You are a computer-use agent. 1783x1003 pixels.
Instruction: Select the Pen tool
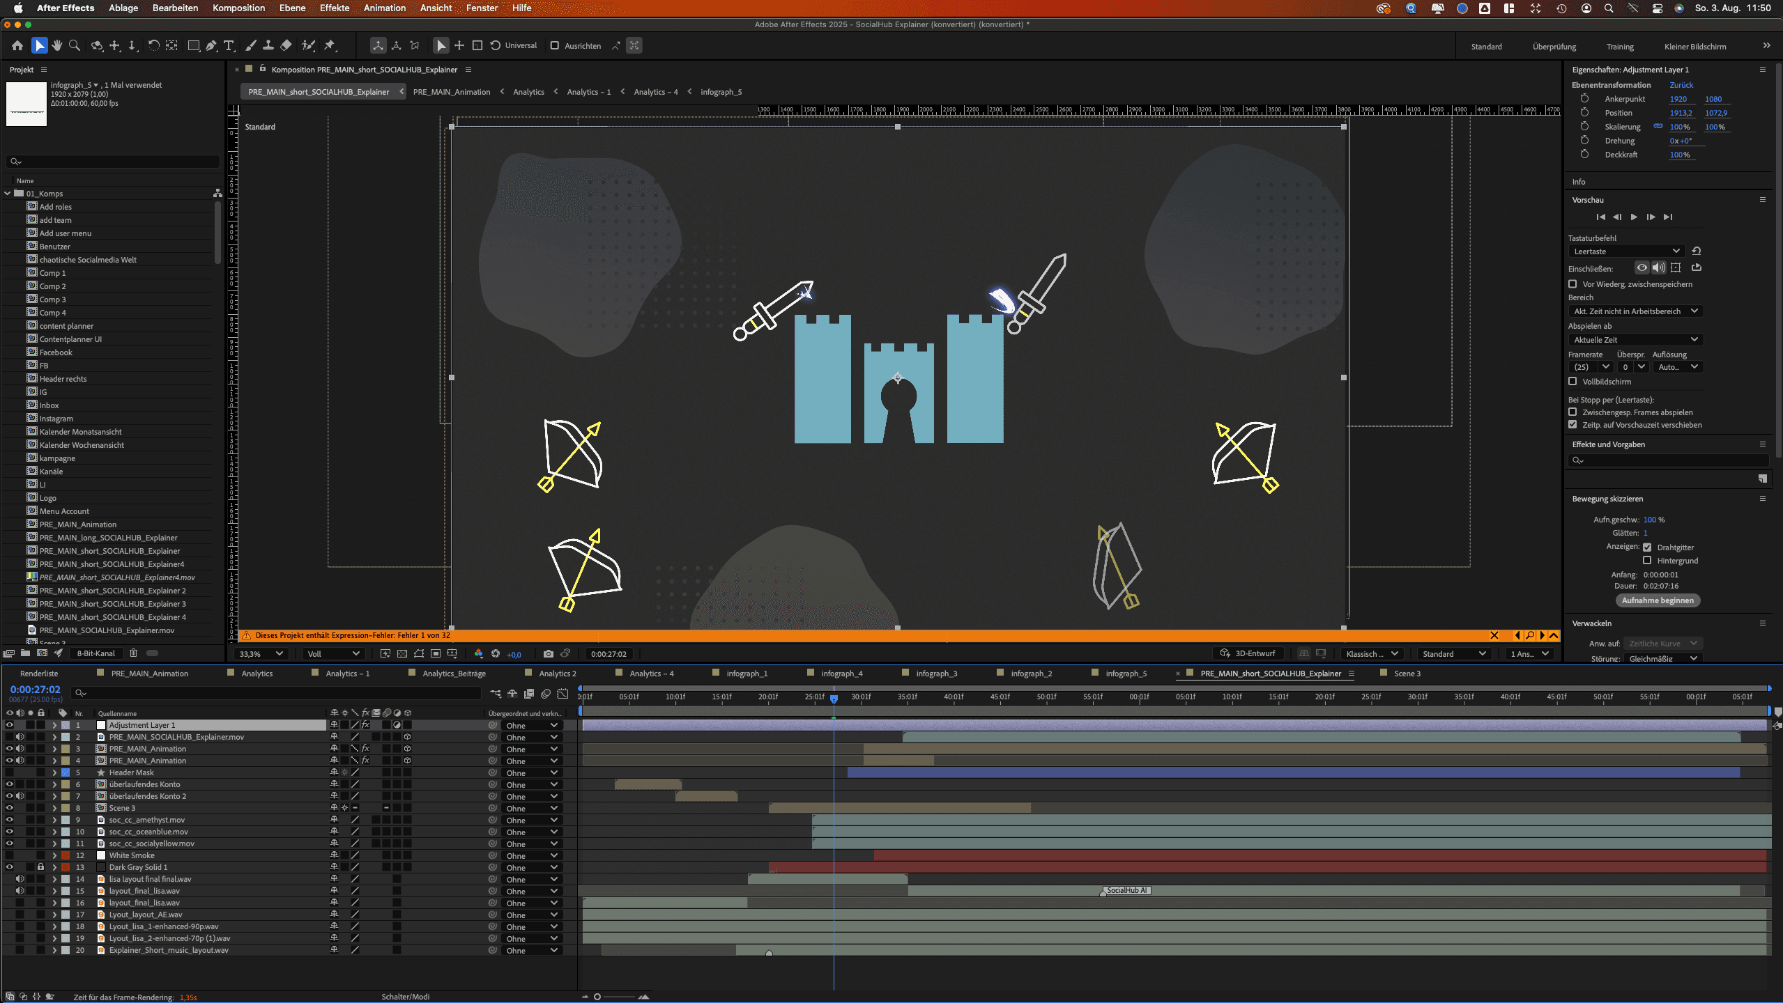(211, 46)
